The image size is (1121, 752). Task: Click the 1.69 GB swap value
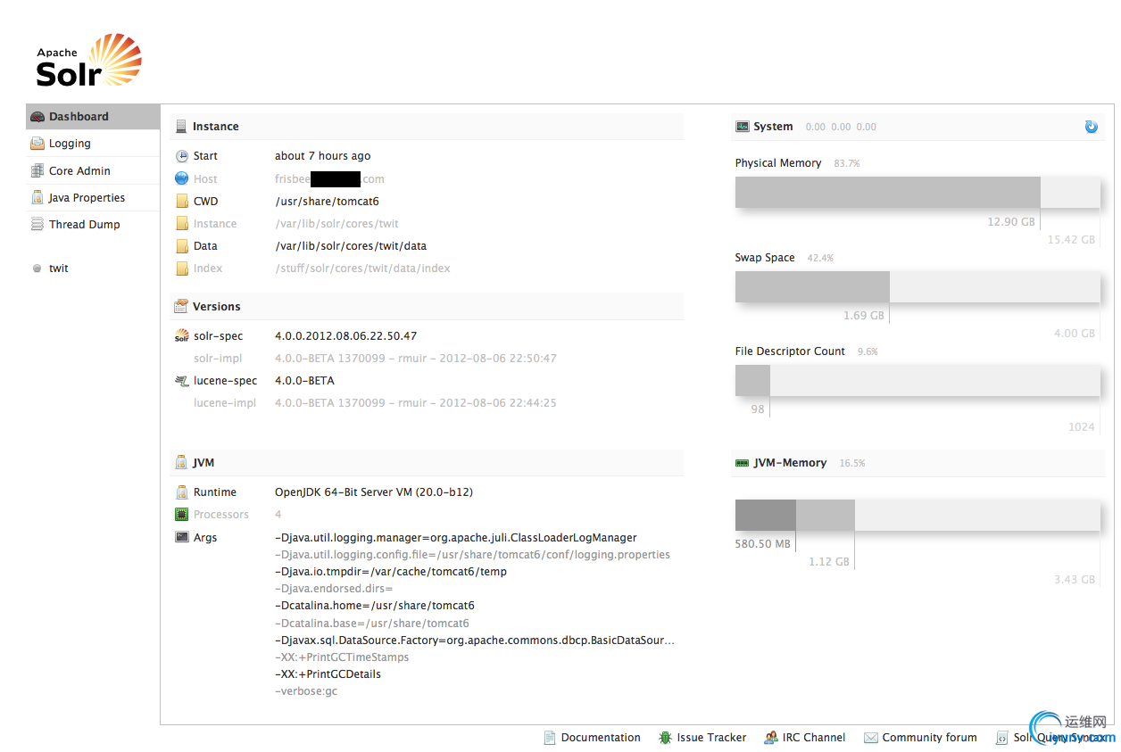point(864,316)
